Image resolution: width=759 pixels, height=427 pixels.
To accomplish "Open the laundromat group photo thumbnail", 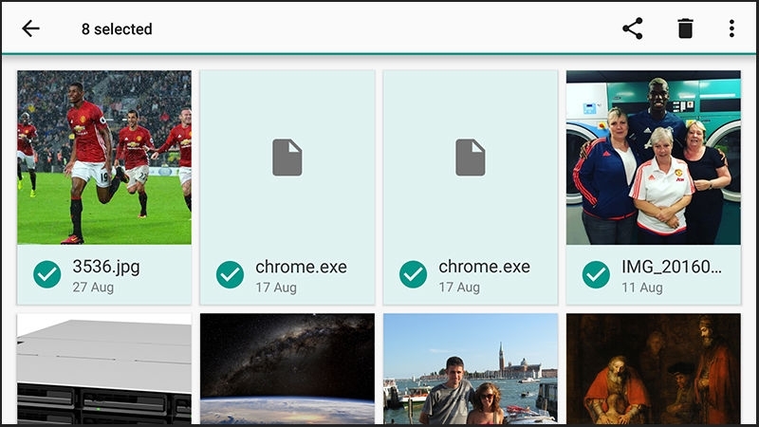I will coord(654,158).
